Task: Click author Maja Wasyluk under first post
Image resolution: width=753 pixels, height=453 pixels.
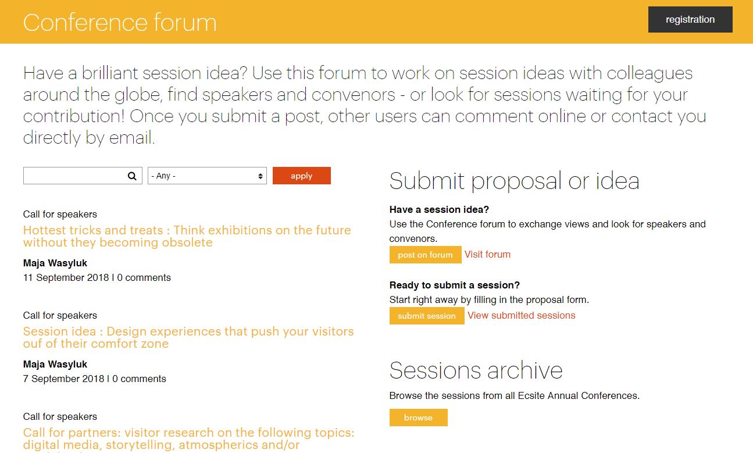Action: (x=55, y=263)
